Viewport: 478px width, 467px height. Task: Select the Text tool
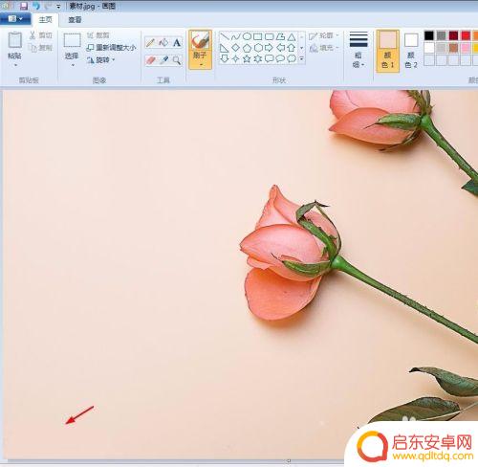[177, 43]
